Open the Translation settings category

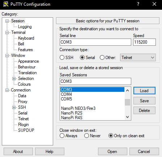click(x=27, y=73)
